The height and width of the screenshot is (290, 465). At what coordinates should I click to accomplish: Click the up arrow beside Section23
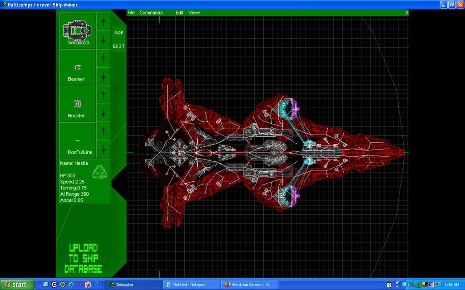click(104, 22)
